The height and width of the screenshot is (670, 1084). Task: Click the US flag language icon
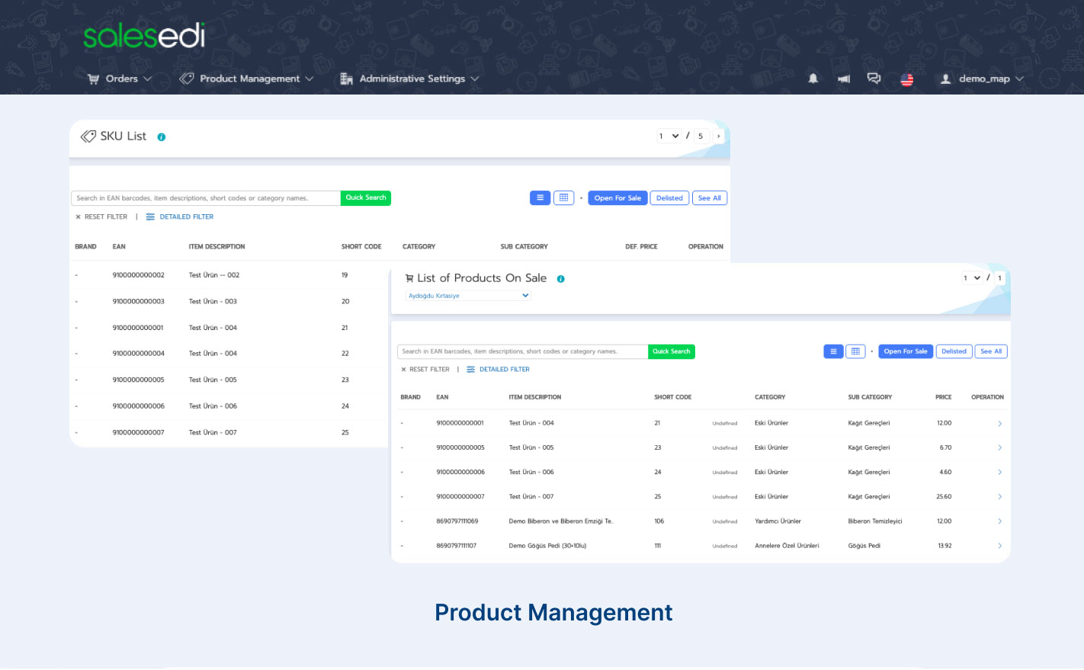pyautogui.click(x=907, y=79)
